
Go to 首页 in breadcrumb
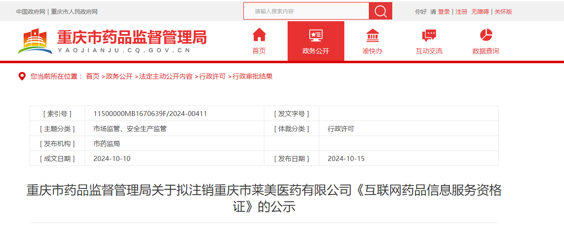[x=93, y=77]
